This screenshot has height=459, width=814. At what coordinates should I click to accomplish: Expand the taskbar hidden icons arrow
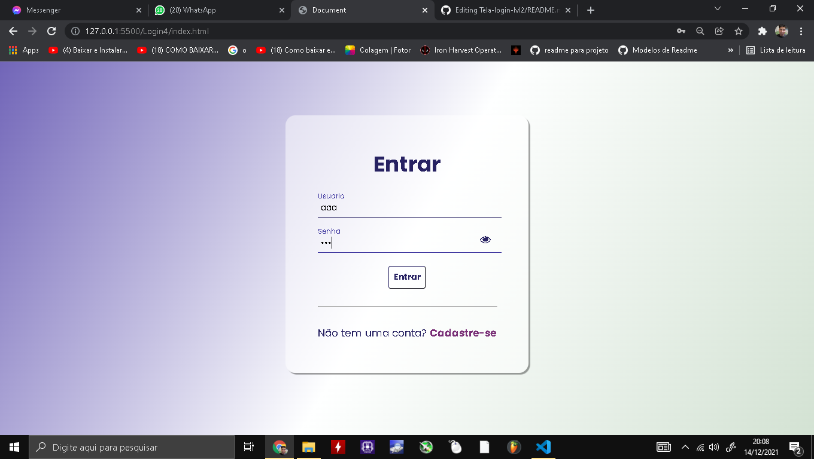click(x=685, y=446)
